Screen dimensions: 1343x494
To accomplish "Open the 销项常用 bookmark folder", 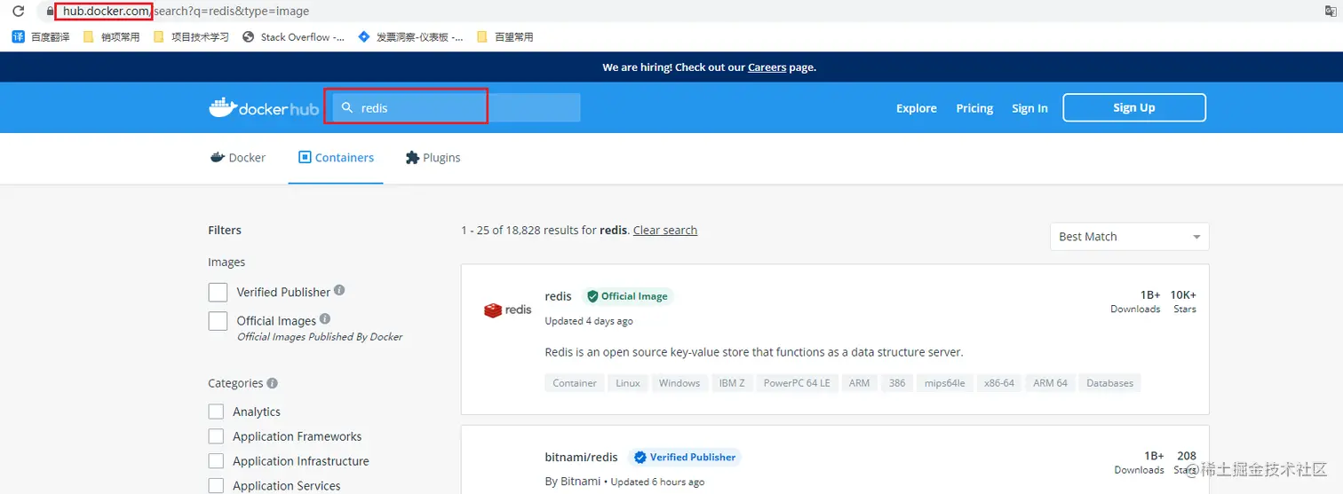I will click(x=111, y=37).
